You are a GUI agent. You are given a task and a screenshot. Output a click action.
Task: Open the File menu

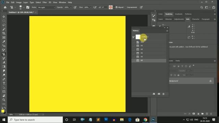click(x=8, y=2)
